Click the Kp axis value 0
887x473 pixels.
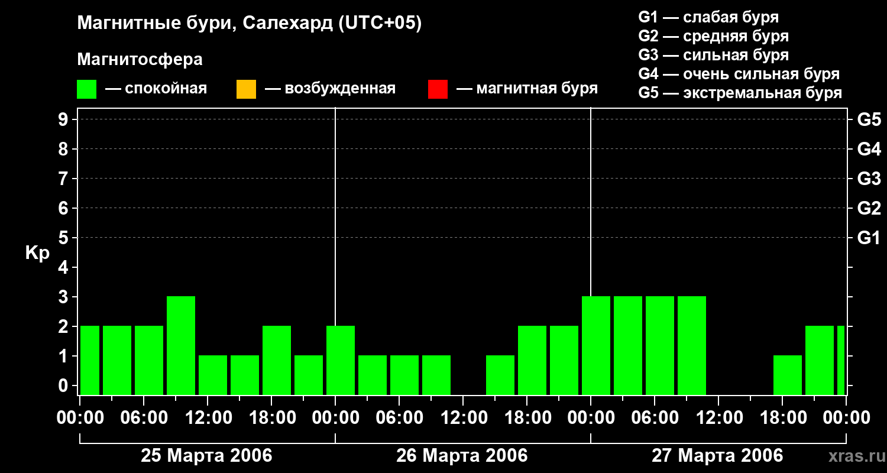[x=64, y=385]
